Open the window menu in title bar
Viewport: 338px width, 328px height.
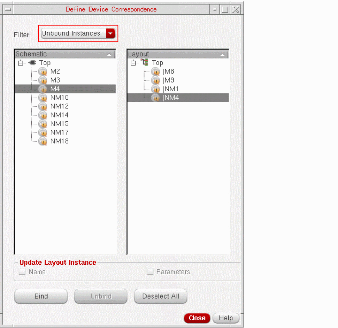point(8,9)
